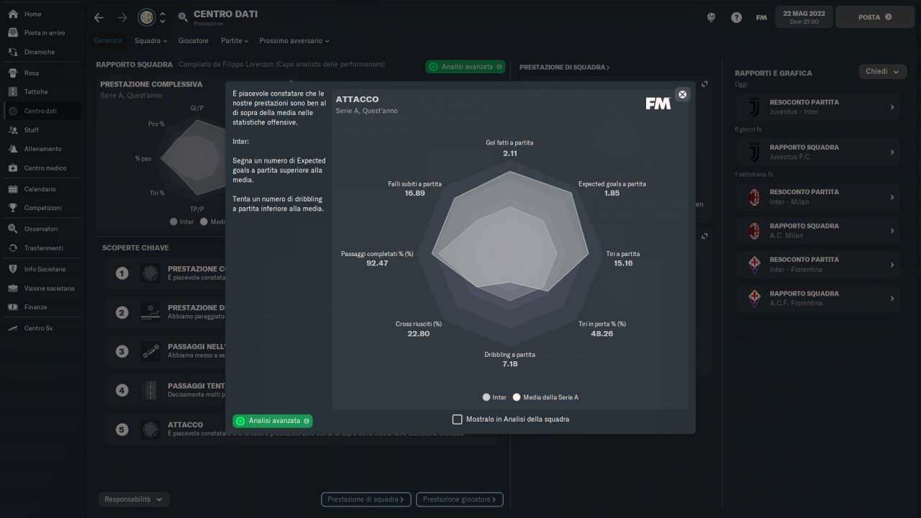Toggle Media della Serie A legend entry
The height and width of the screenshot is (518, 921).
click(x=545, y=397)
